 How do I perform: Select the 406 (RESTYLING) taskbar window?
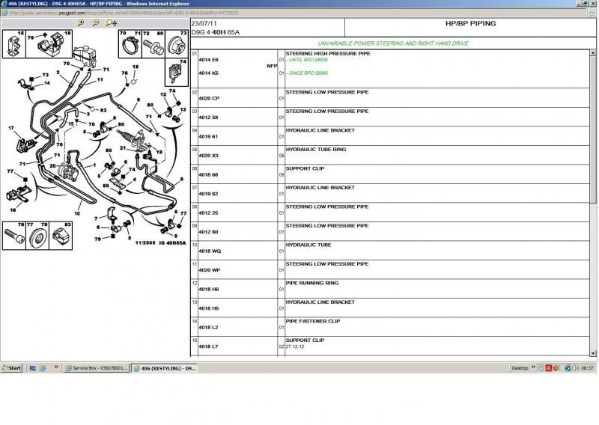tap(164, 368)
